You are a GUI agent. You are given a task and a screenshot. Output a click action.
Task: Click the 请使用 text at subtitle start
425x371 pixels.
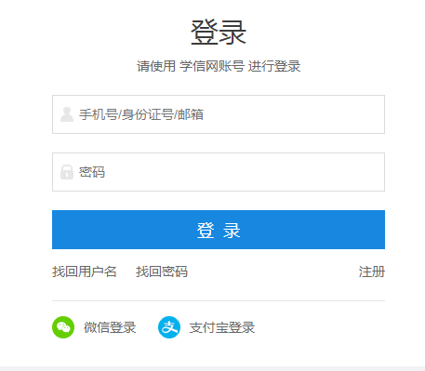click(156, 66)
